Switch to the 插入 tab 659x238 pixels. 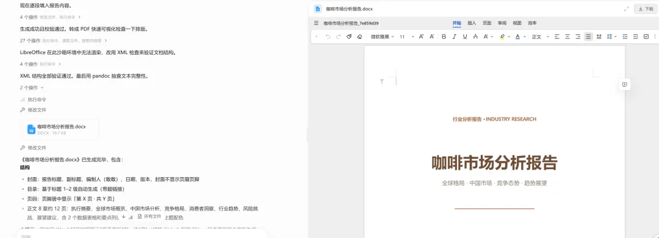pos(472,23)
